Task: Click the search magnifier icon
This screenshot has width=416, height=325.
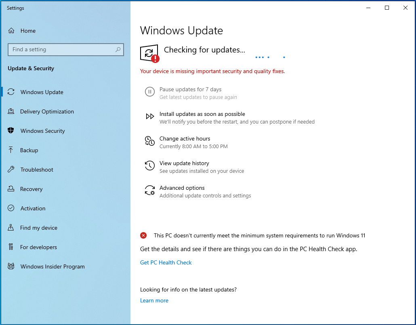Action: [x=118, y=50]
